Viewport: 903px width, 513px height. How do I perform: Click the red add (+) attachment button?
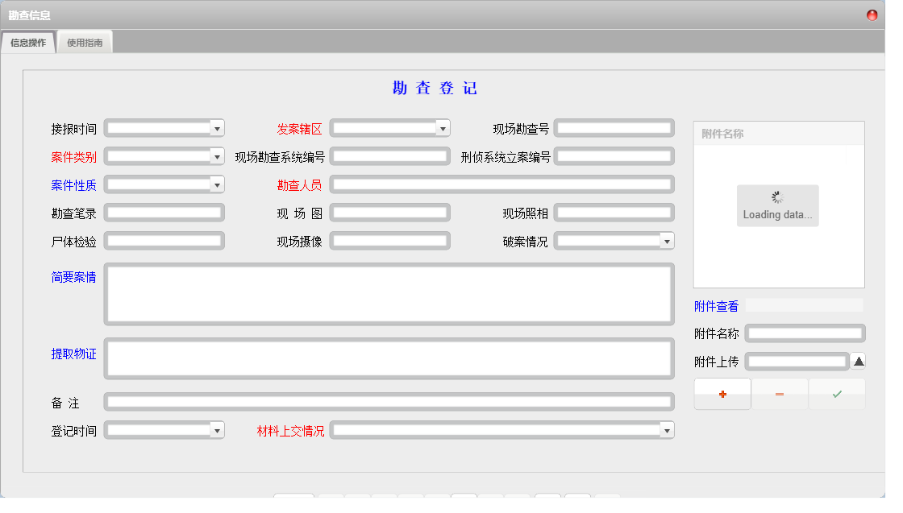tap(722, 394)
